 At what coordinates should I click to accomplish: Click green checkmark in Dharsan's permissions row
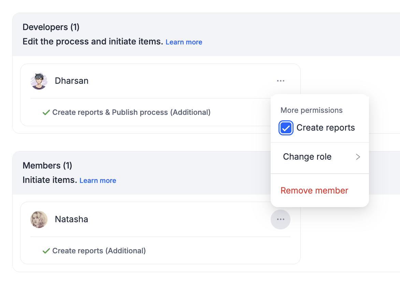[x=46, y=112]
